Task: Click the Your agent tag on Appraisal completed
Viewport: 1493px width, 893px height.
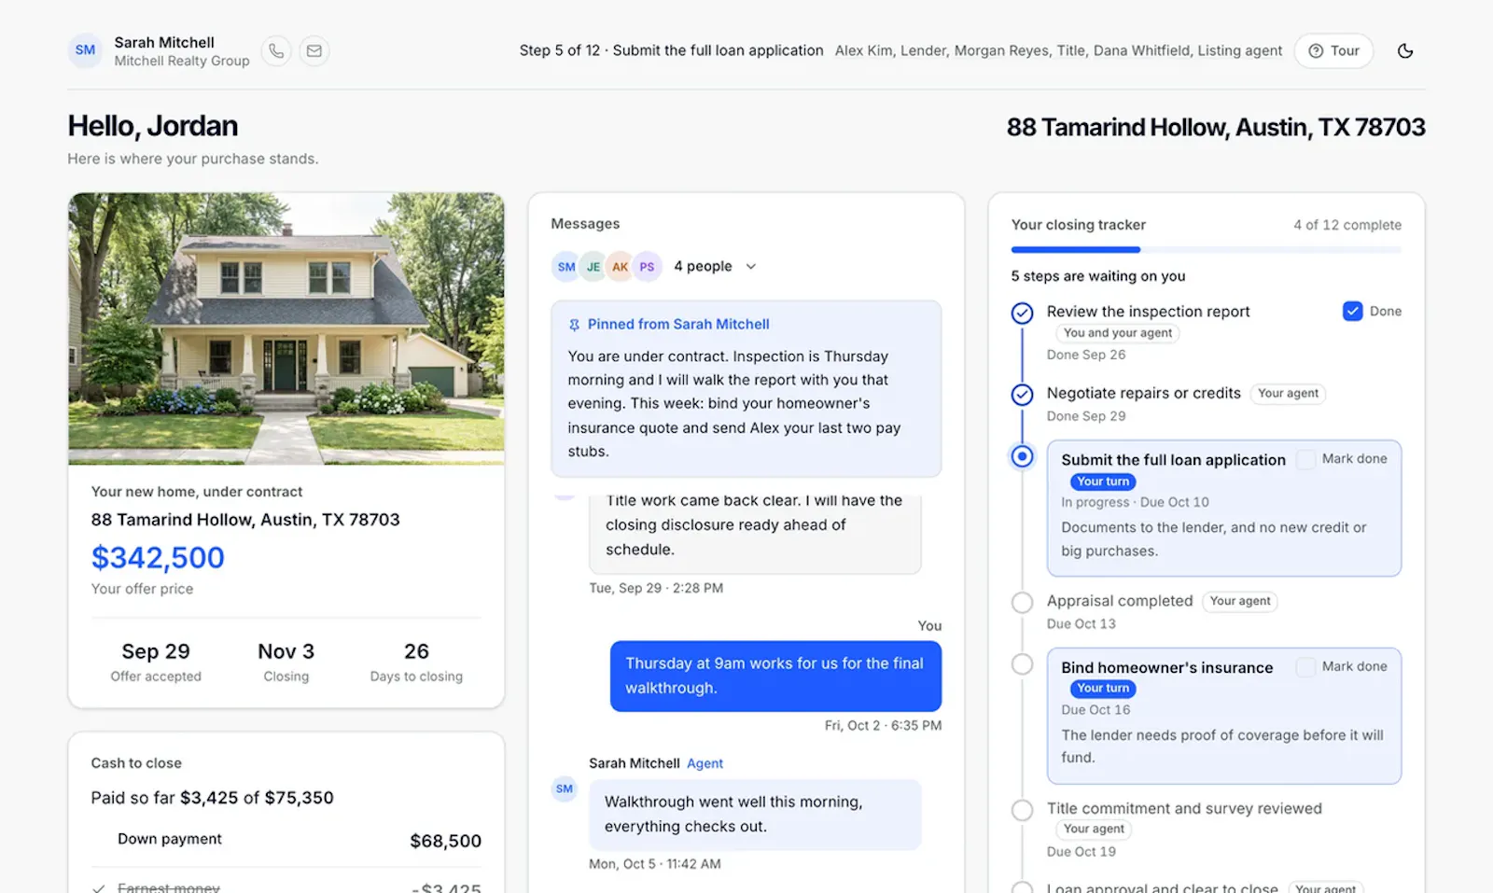Action: pos(1240,602)
